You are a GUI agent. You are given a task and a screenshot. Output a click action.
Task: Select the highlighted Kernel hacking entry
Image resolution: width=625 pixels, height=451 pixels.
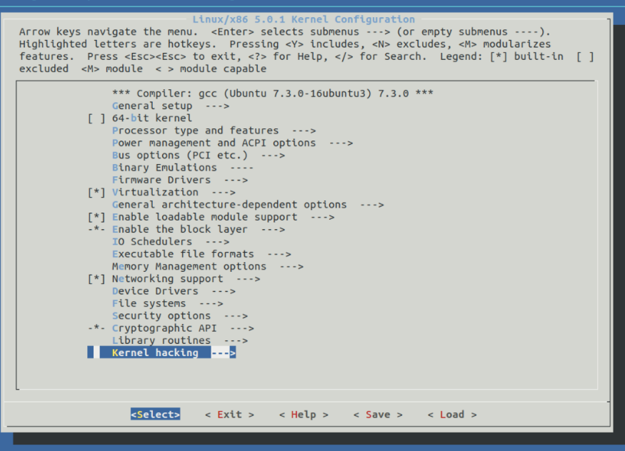pyautogui.click(x=162, y=353)
